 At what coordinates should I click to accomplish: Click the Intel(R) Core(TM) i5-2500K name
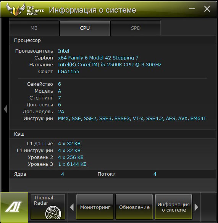pyautogui.click(x=110, y=65)
